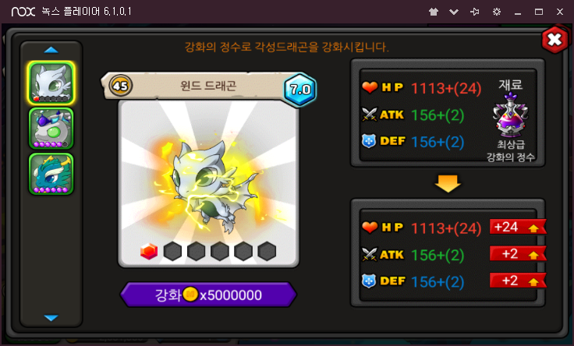574x346 pixels.
Task: Click the +2 ATK increase red banner
Action: tap(518, 253)
